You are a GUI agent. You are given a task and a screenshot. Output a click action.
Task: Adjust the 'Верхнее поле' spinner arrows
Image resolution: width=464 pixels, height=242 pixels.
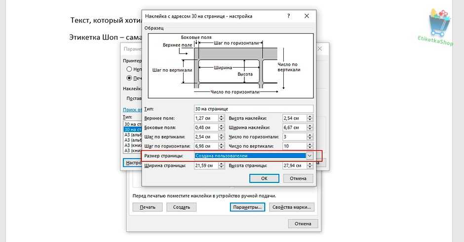(x=222, y=118)
